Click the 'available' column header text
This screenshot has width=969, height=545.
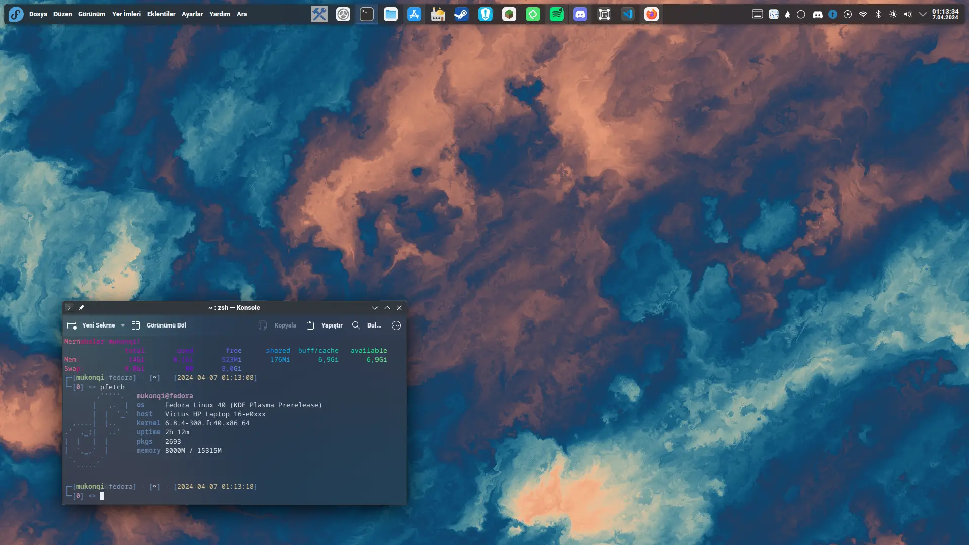tap(368, 351)
